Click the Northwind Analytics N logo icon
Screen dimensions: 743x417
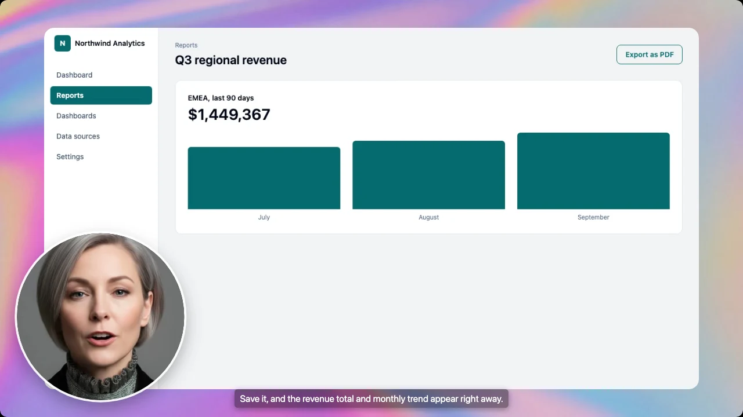(63, 43)
